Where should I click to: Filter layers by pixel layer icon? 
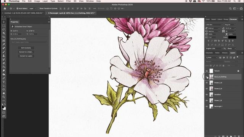220,57
